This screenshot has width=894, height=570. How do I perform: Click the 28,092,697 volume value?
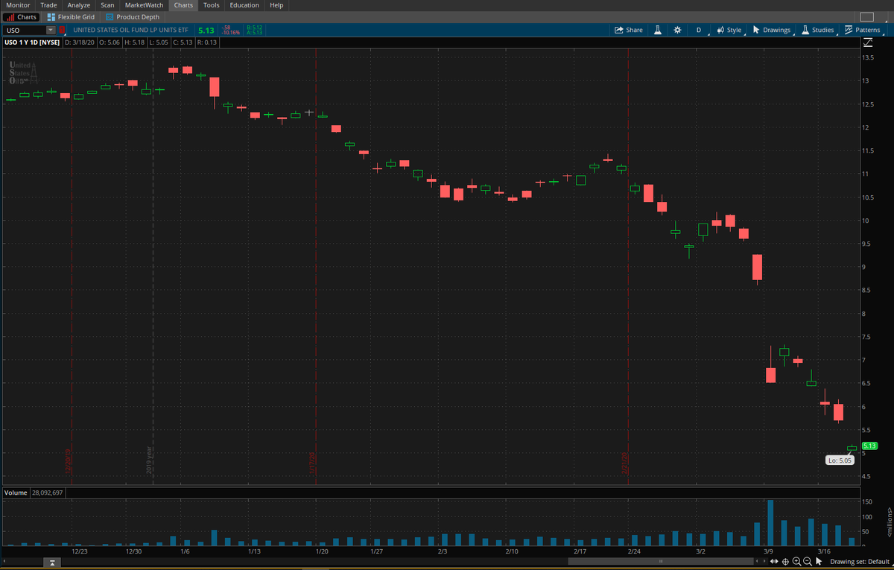48,493
